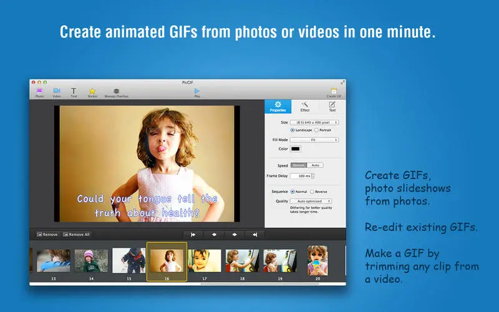Image resolution: width=499 pixels, height=312 pixels.
Task: Open the Sticker picker
Action: [x=92, y=92]
